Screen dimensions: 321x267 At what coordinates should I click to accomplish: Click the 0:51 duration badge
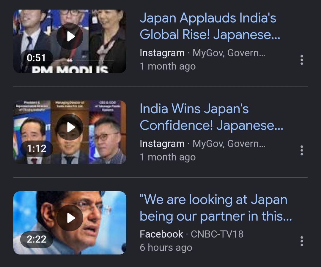pyautogui.click(x=37, y=58)
